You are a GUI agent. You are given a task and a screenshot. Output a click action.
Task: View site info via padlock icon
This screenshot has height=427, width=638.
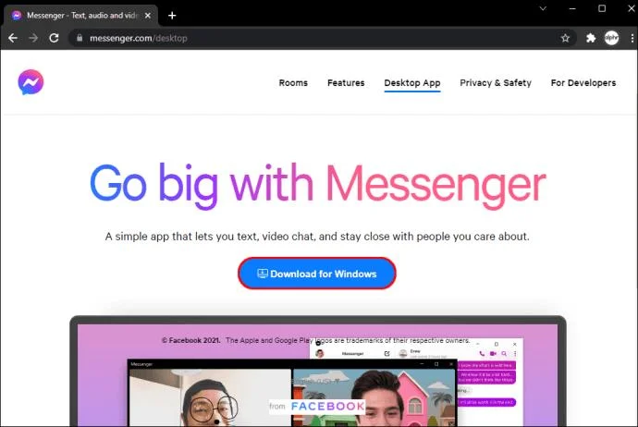pos(80,38)
